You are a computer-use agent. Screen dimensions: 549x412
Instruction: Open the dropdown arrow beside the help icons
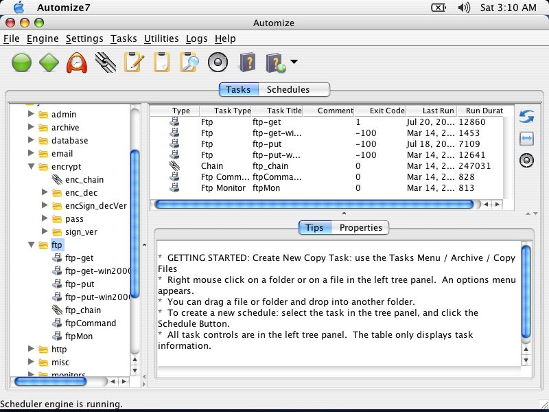pyautogui.click(x=294, y=62)
